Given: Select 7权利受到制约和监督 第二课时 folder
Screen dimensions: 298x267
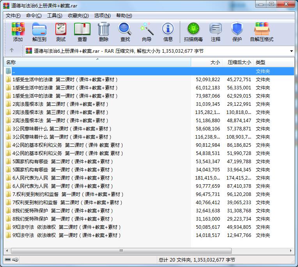Looking at the screenshot, I should tap(67, 203).
